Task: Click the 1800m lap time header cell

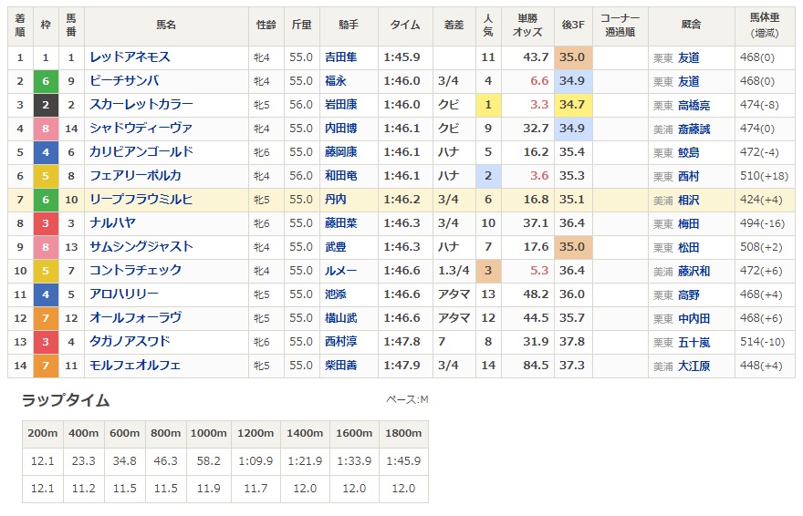Action: point(403,434)
